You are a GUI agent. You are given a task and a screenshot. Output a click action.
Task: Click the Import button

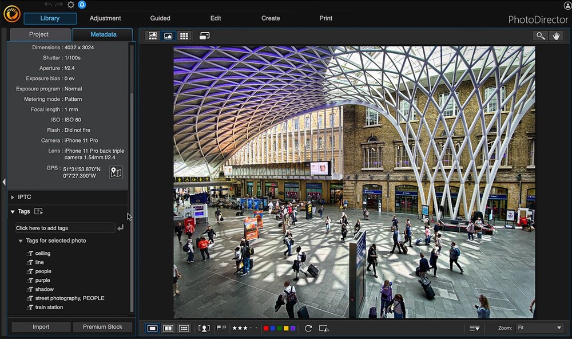40,326
